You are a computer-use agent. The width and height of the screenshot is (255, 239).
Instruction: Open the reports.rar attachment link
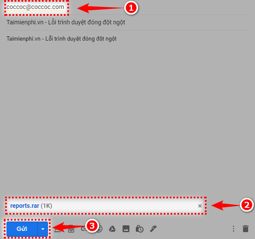pos(24,206)
